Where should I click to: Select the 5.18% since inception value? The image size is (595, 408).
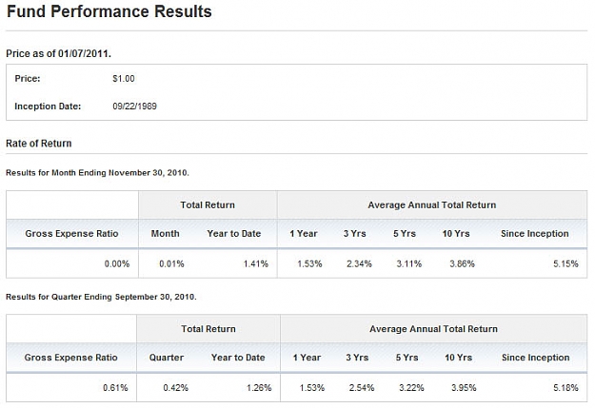click(565, 388)
